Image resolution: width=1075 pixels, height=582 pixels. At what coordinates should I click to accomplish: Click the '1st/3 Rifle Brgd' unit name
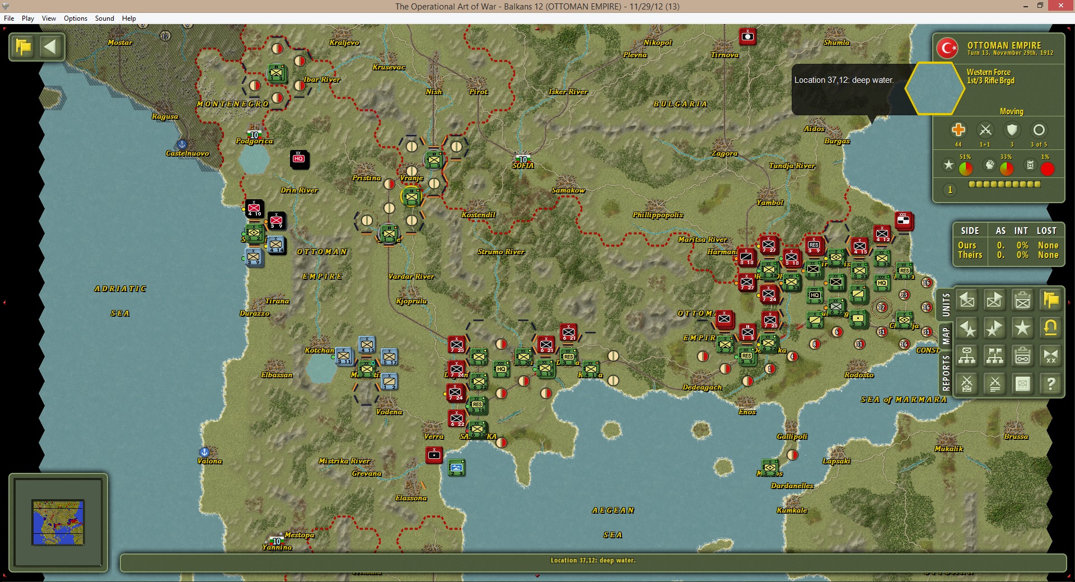click(990, 81)
